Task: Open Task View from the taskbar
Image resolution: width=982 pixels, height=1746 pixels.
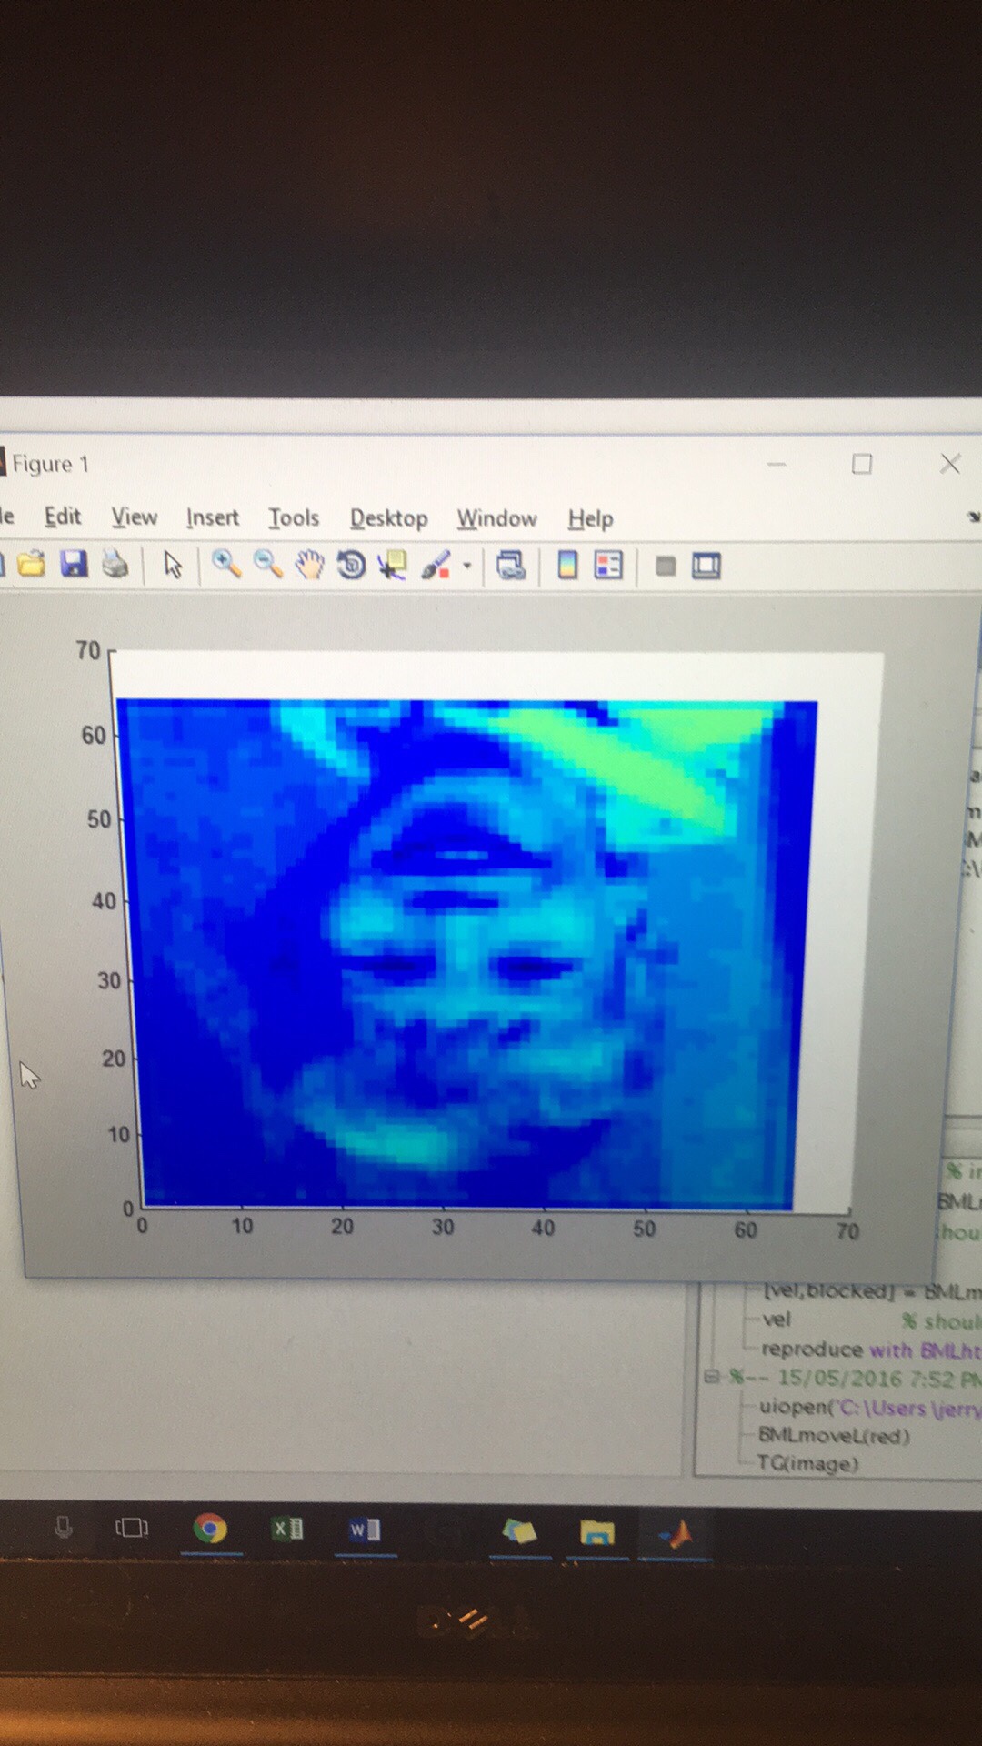Action: 132,1528
